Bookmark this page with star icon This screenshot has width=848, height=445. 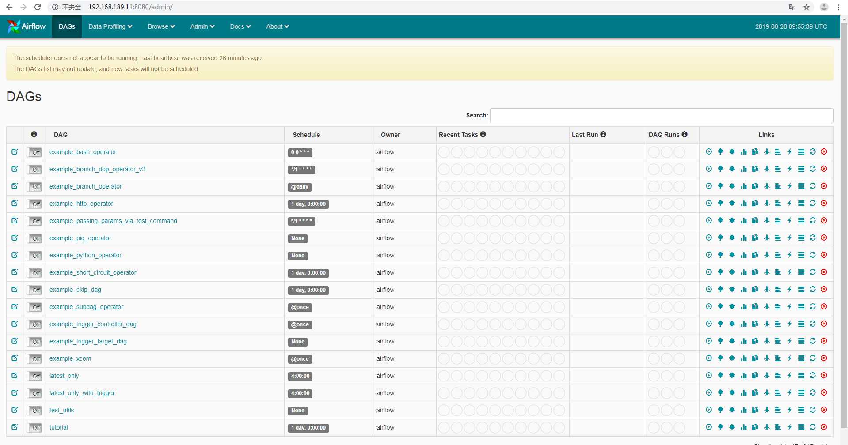tap(806, 7)
